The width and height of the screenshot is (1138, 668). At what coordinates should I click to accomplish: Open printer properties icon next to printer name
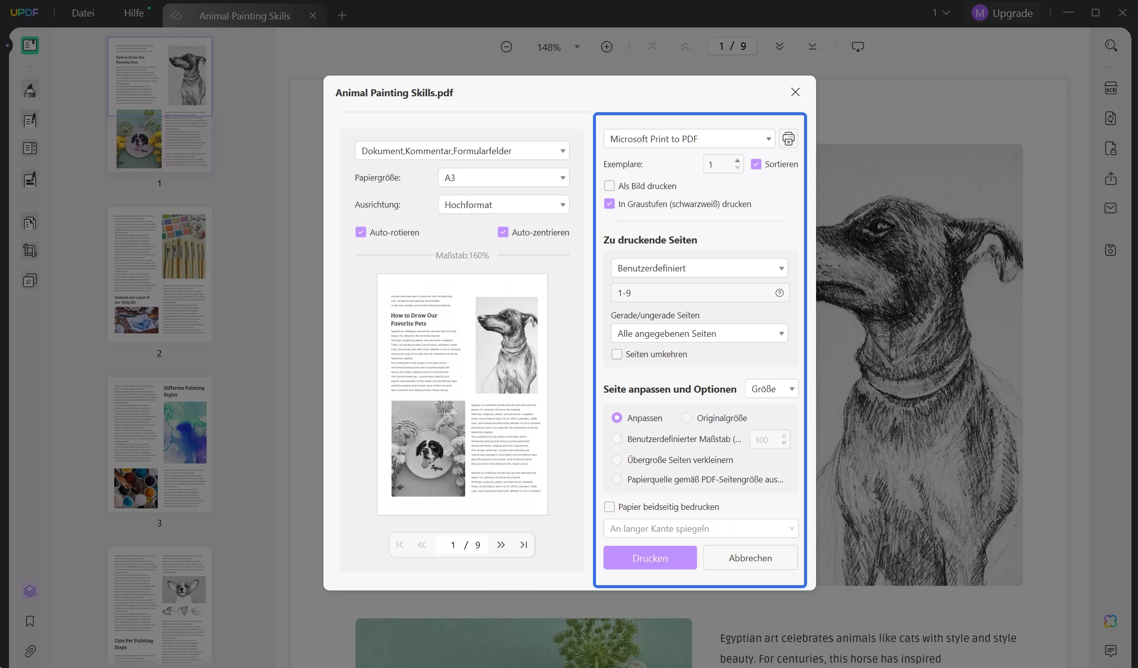point(788,139)
